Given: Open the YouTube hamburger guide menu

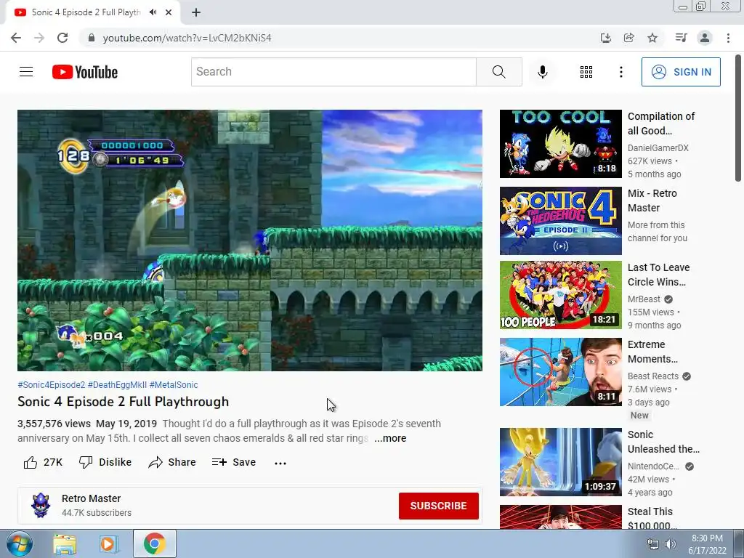Looking at the screenshot, I should (x=26, y=72).
